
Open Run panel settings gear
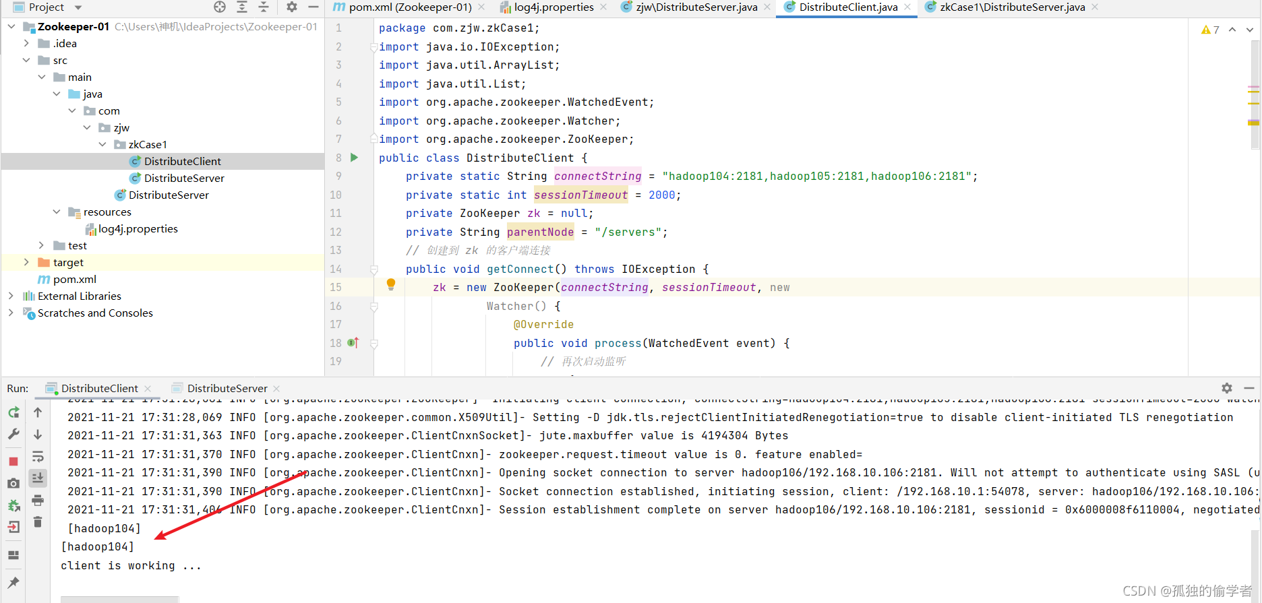tap(1227, 388)
